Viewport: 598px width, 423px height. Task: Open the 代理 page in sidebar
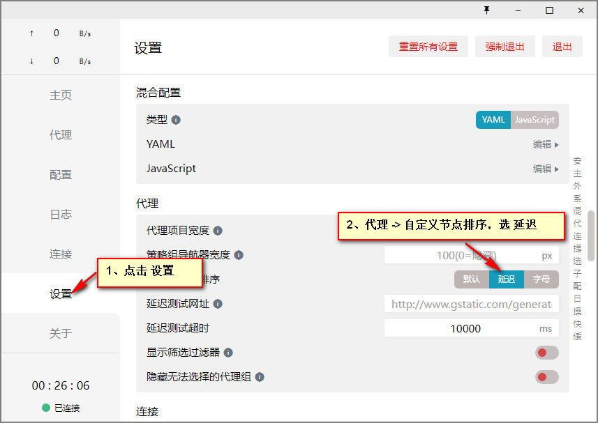(x=61, y=135)
